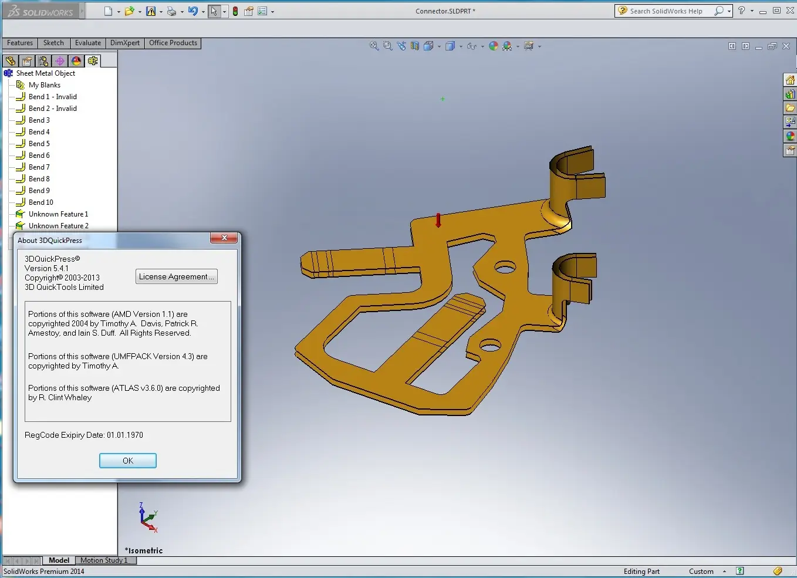The height and width of the screenshot is (578, 797).
Task: Open the DisplayManager color ball tab
Action: click(76, 61)
